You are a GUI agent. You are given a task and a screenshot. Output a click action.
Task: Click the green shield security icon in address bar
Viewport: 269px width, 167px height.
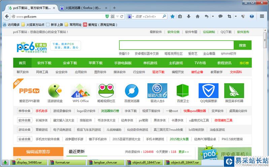(x=107, y=16)
